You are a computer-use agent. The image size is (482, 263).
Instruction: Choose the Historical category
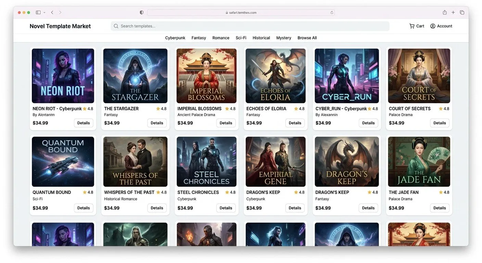click(261, 38)
